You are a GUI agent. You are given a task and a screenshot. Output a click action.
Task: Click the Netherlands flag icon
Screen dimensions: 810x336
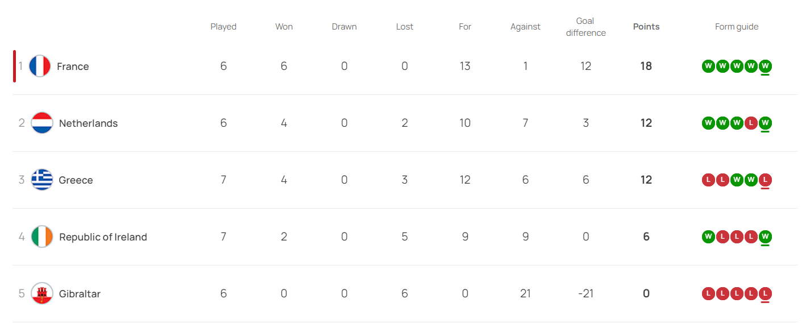tap(42, 123)
